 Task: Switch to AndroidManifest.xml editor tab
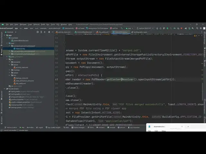pyautogui.click(x=84, y=32)
